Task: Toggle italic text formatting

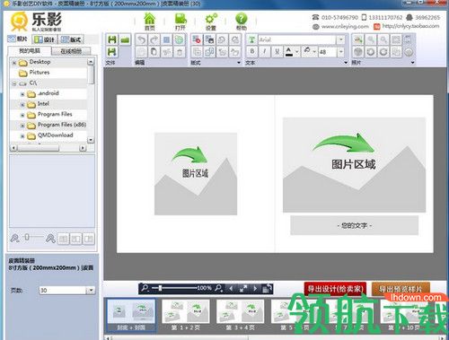Action: (264, 52)
